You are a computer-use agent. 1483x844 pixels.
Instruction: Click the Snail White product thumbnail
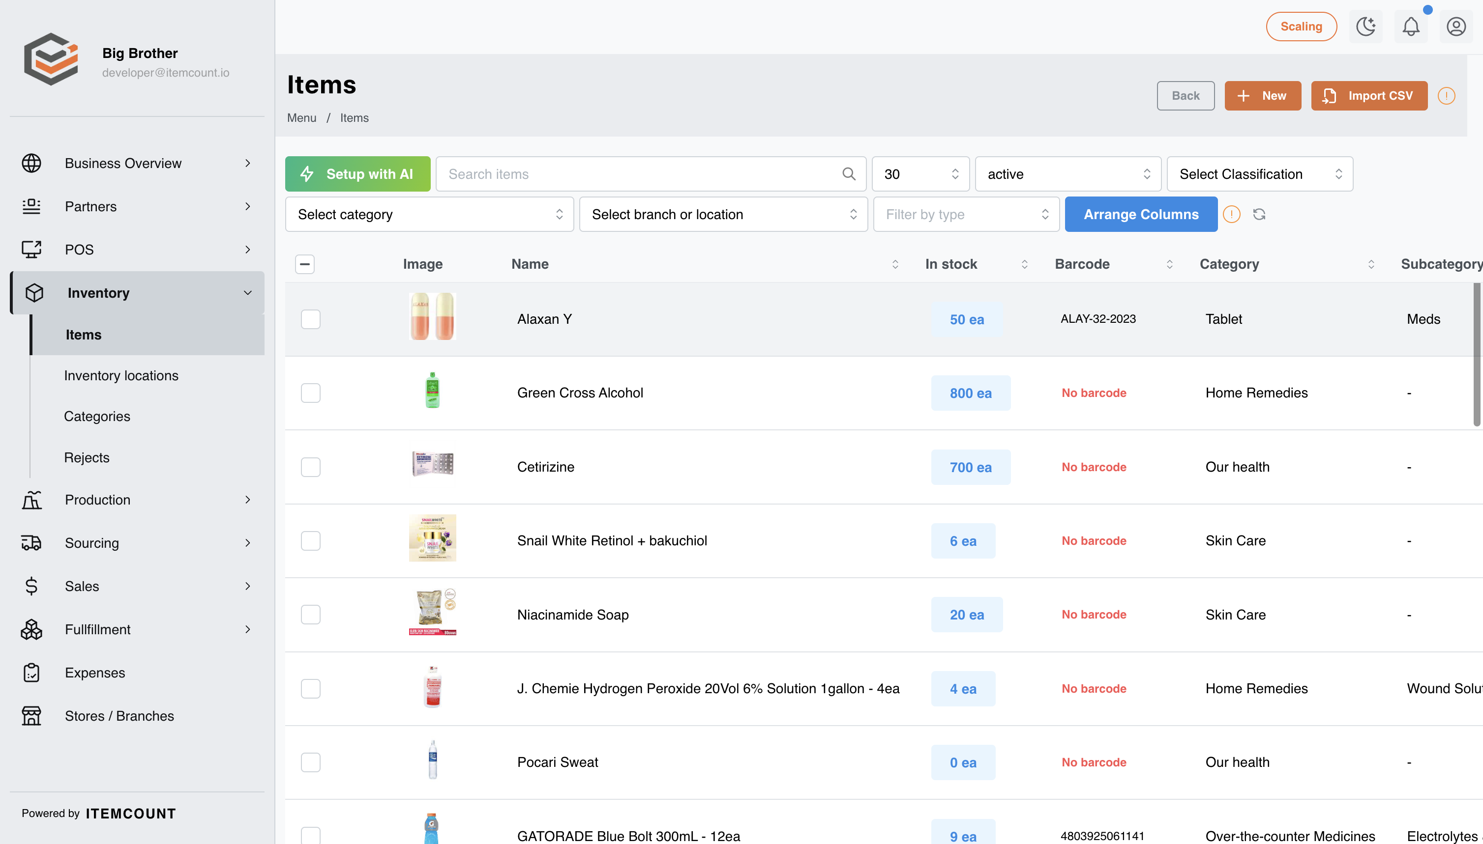coord(432,538)
